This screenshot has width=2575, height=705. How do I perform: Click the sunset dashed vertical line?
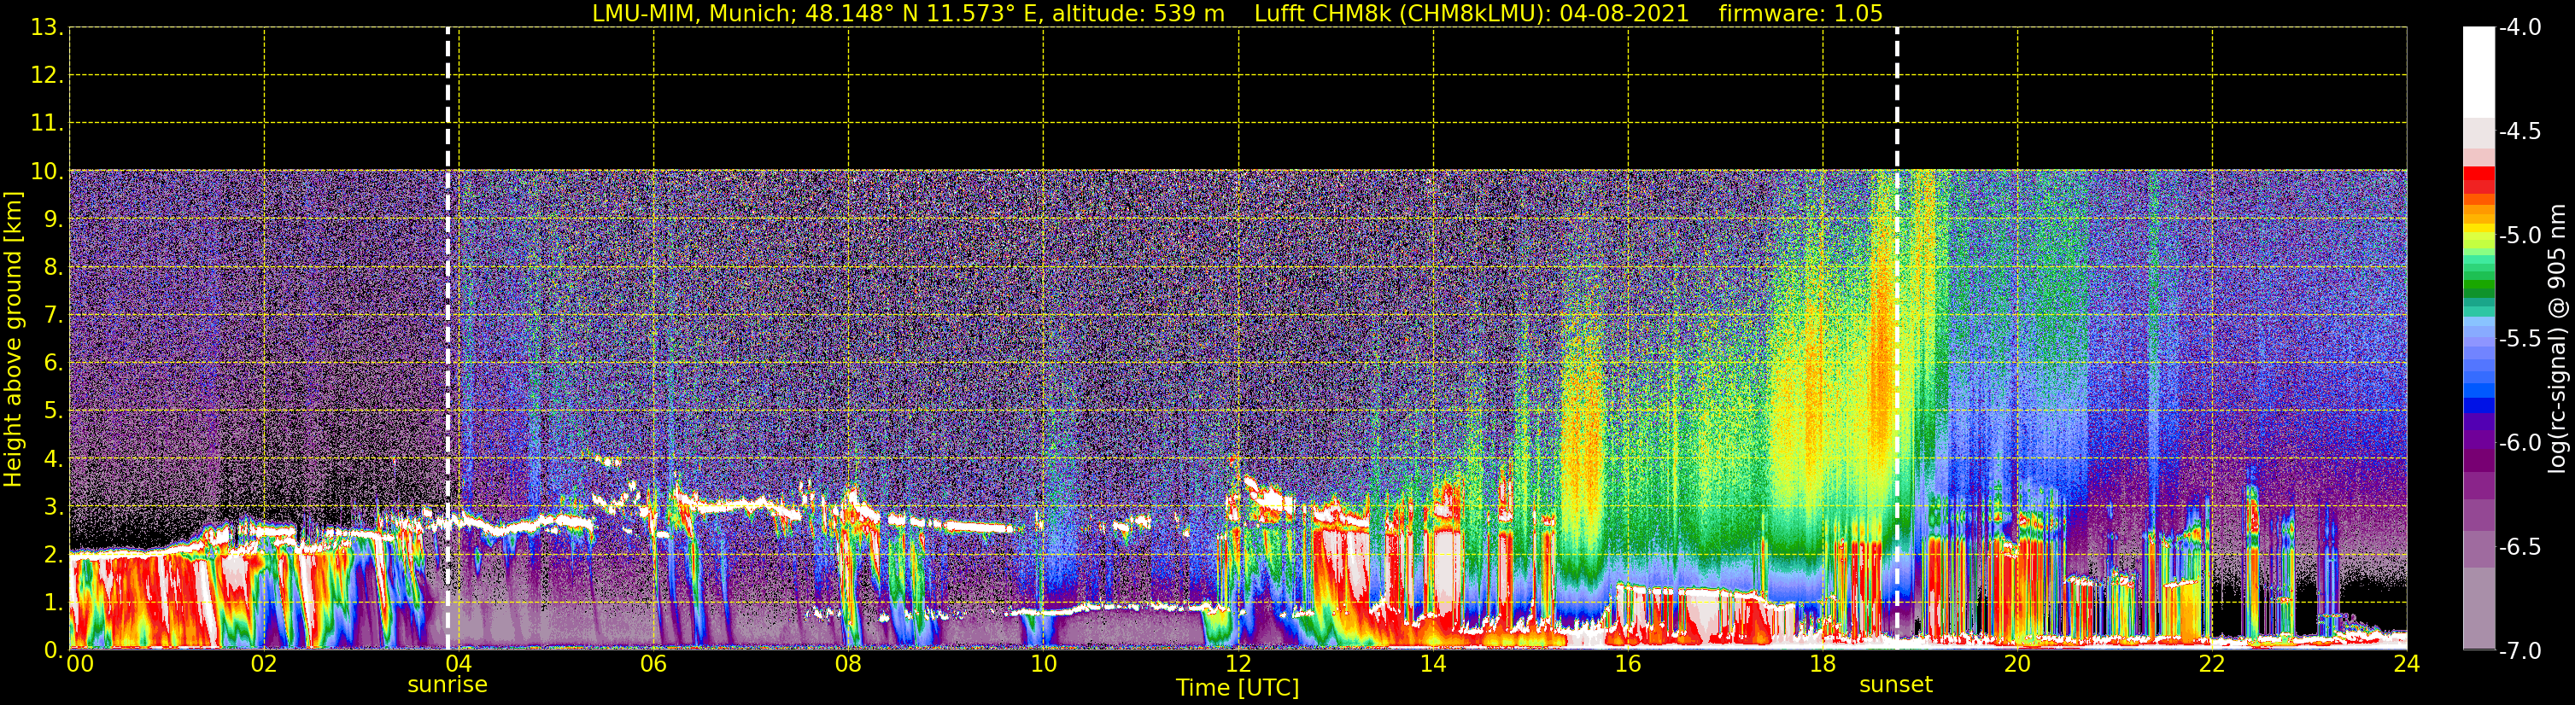pyautogui.click(x=1896, y=300)
